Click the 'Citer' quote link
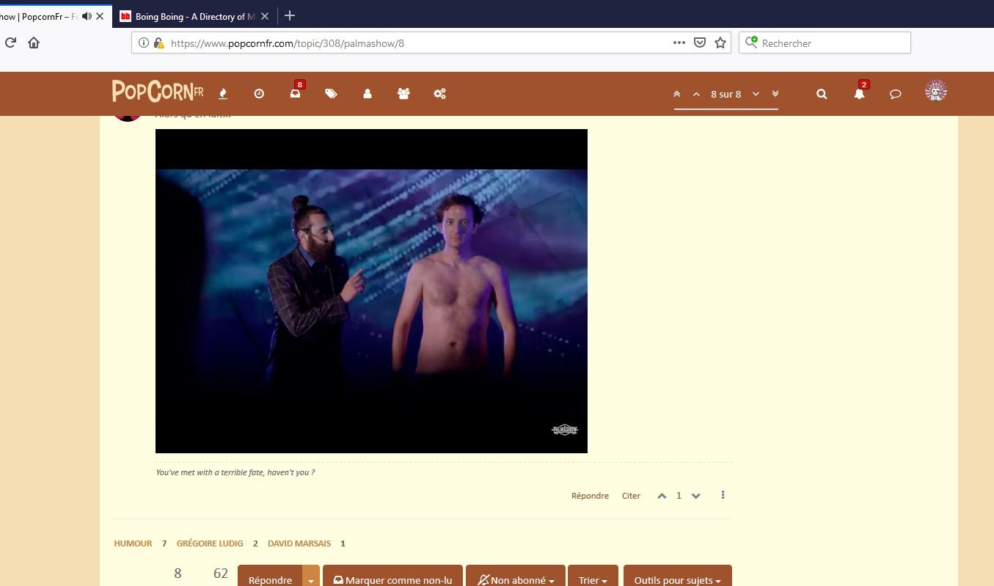Image resolution: width=994 pixels, height=586 pixels. click(631, 496)
